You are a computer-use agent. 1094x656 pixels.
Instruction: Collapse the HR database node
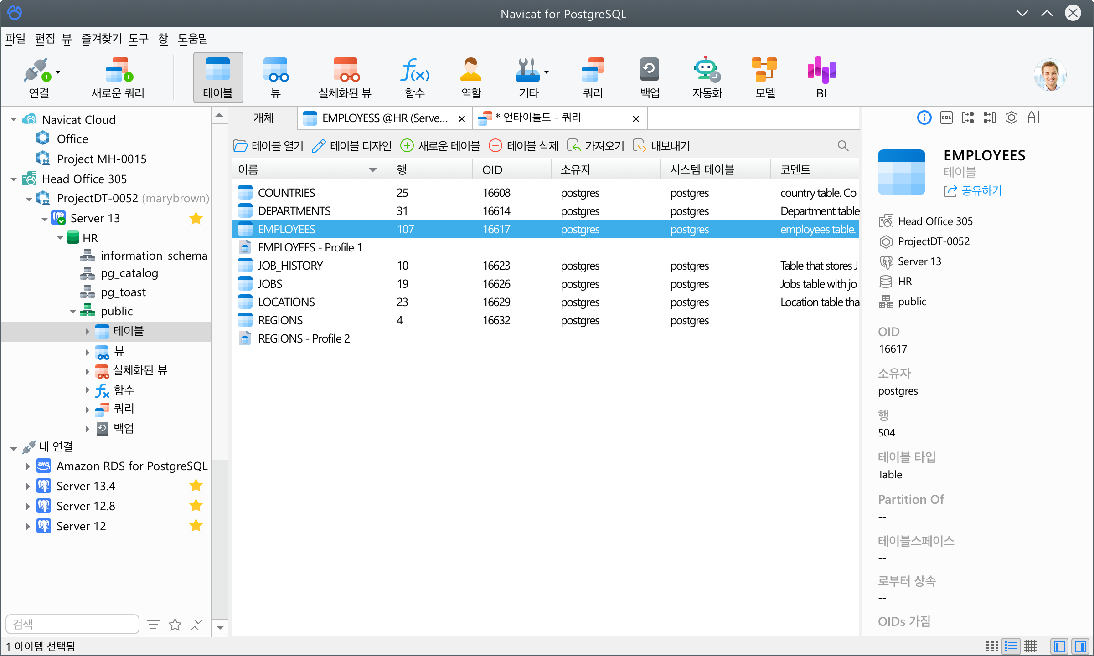click(60, 238)
